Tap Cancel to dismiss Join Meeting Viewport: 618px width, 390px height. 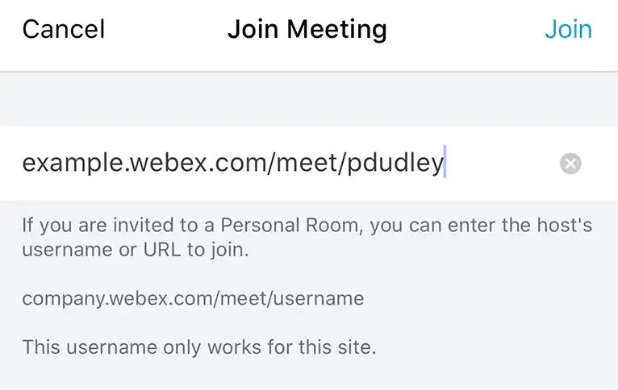pyautogui.click(x=64, y=30)
